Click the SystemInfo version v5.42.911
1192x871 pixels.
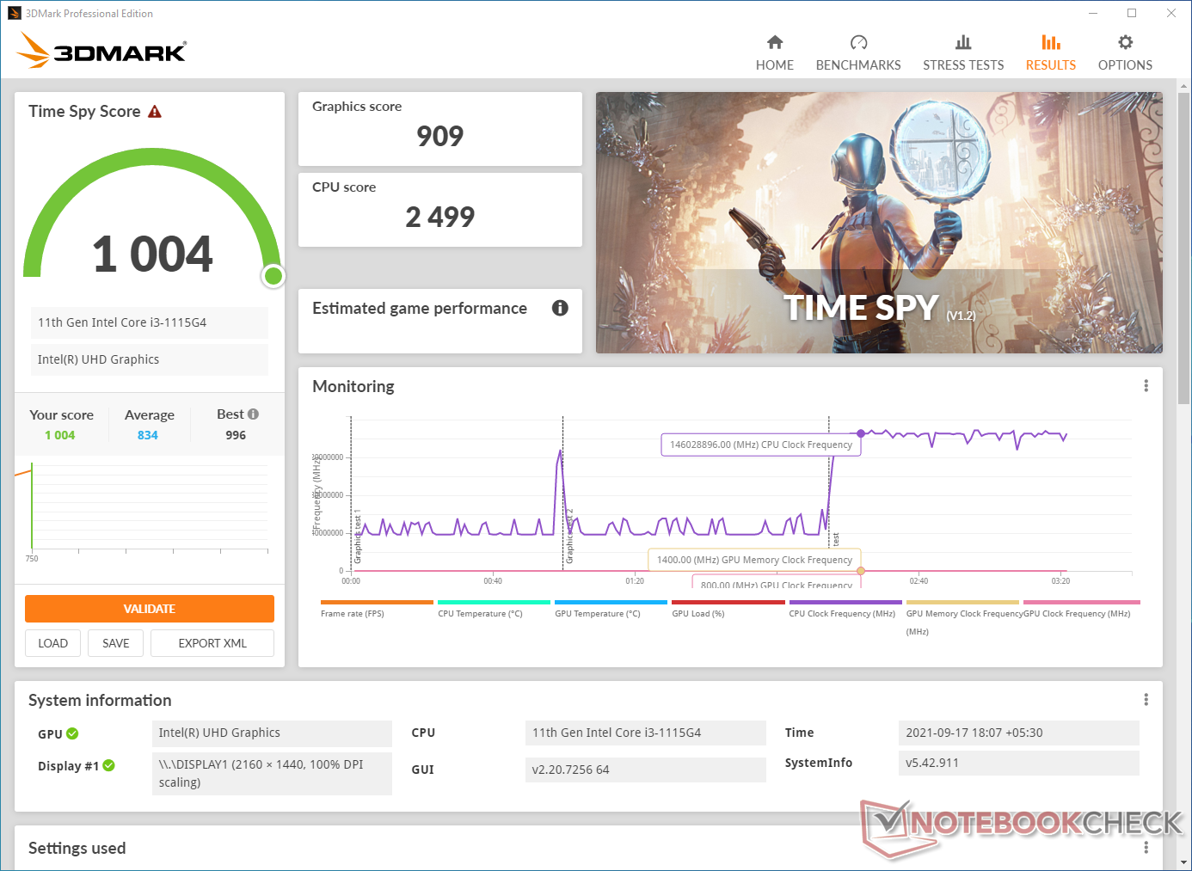tap(1019, 763)
